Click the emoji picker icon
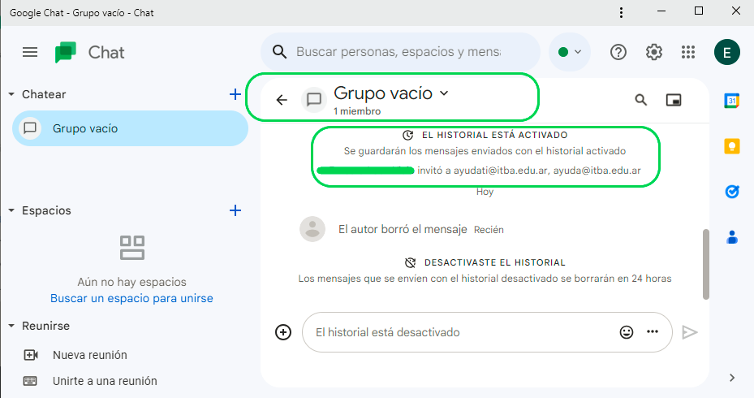This screenshot has width=754, height=398. [626, 332]
